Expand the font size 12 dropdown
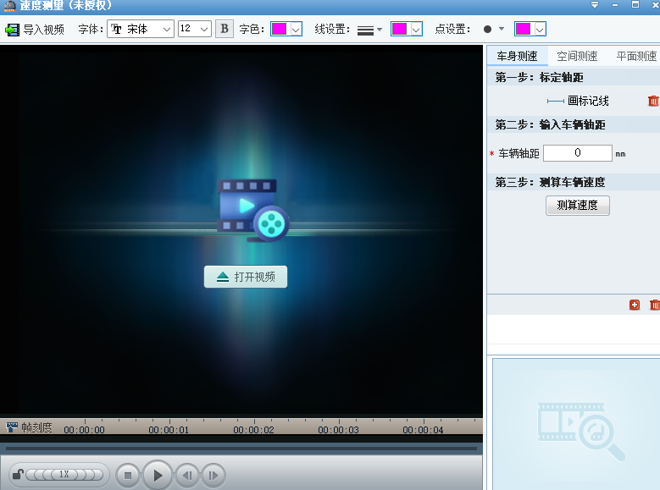 pos(195,29)
